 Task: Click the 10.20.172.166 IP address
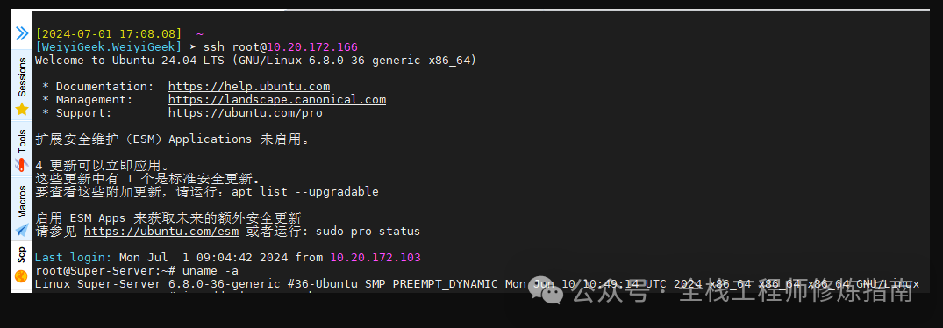point(312,46)
